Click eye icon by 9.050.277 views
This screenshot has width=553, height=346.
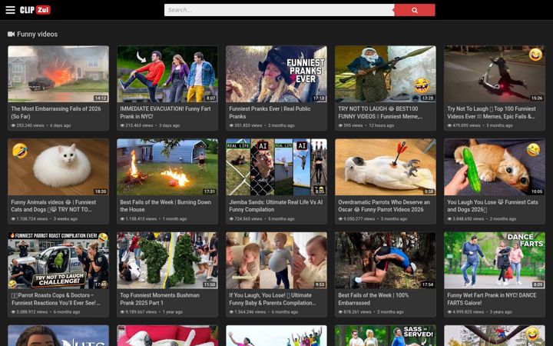coord(340,219)
